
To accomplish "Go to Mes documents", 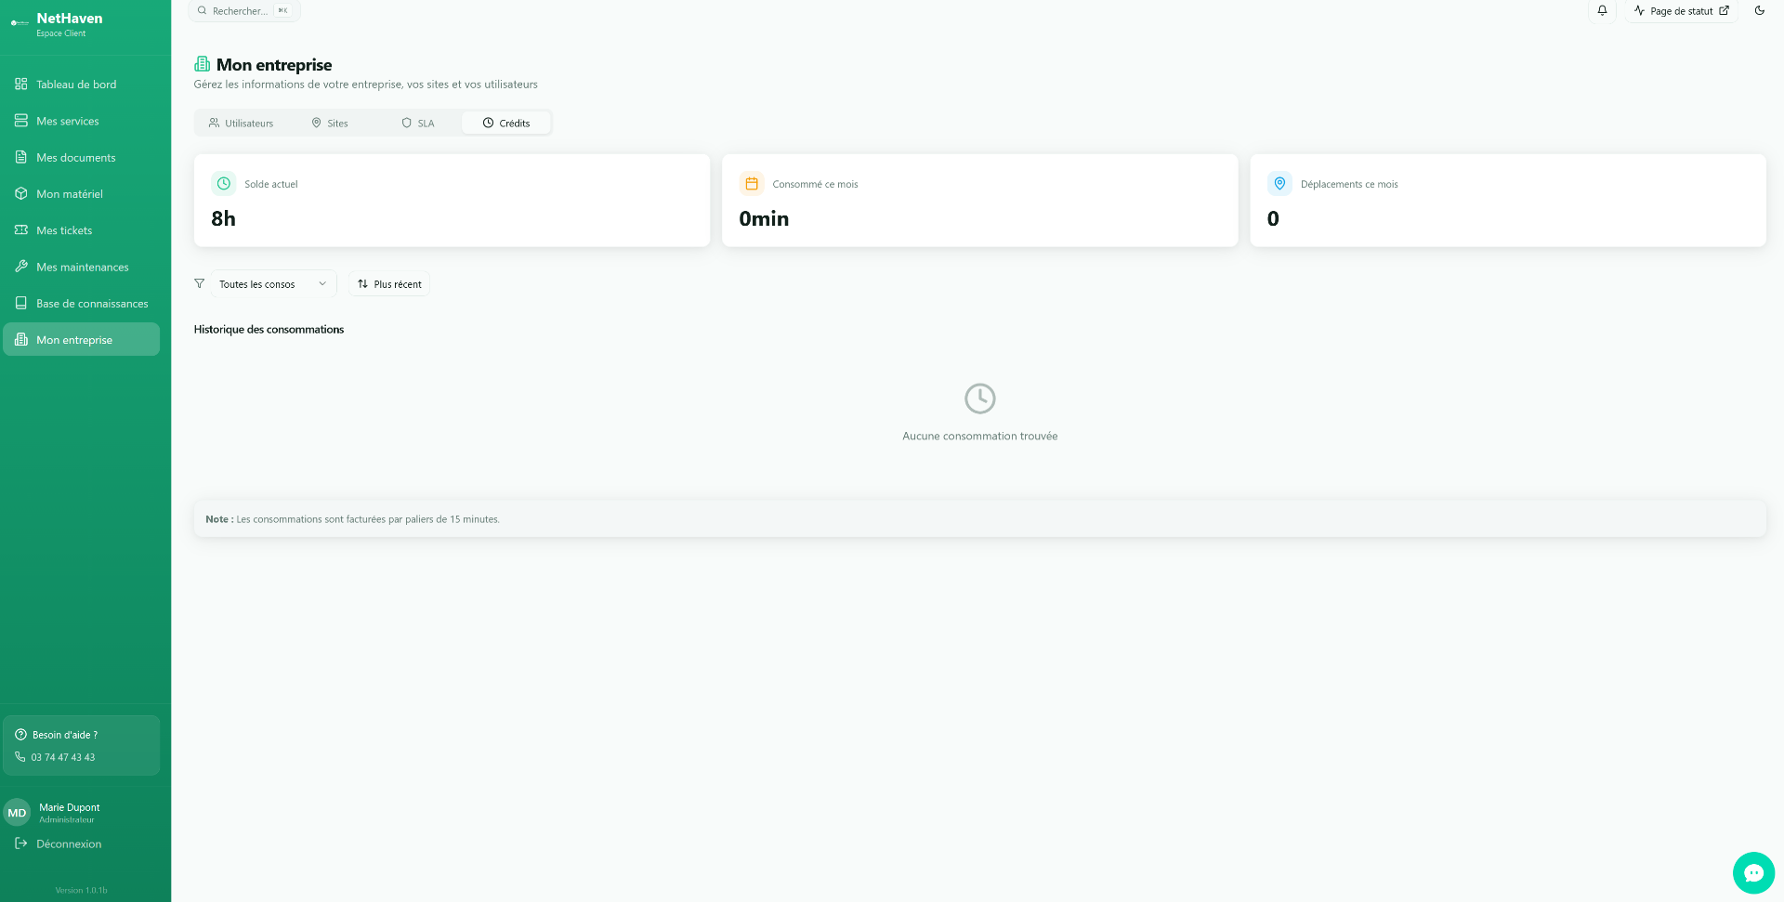I will [82, 157].
